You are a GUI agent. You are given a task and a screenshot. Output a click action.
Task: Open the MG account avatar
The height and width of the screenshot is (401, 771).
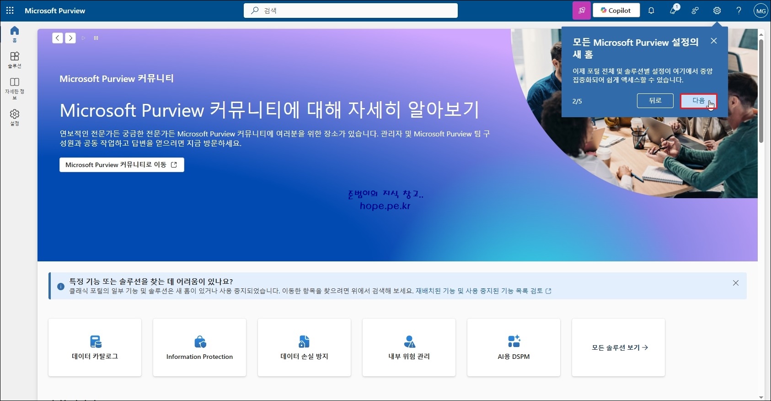[760, 11]
